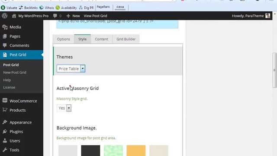Click the Appearance brush icon

tap(5, 122)
